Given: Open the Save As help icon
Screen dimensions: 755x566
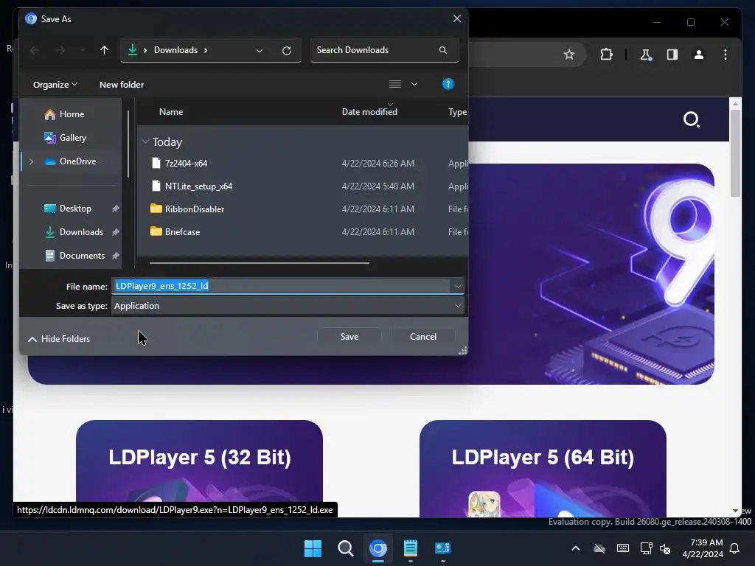Looking at the screenshot, I should [x=448, y=84].
